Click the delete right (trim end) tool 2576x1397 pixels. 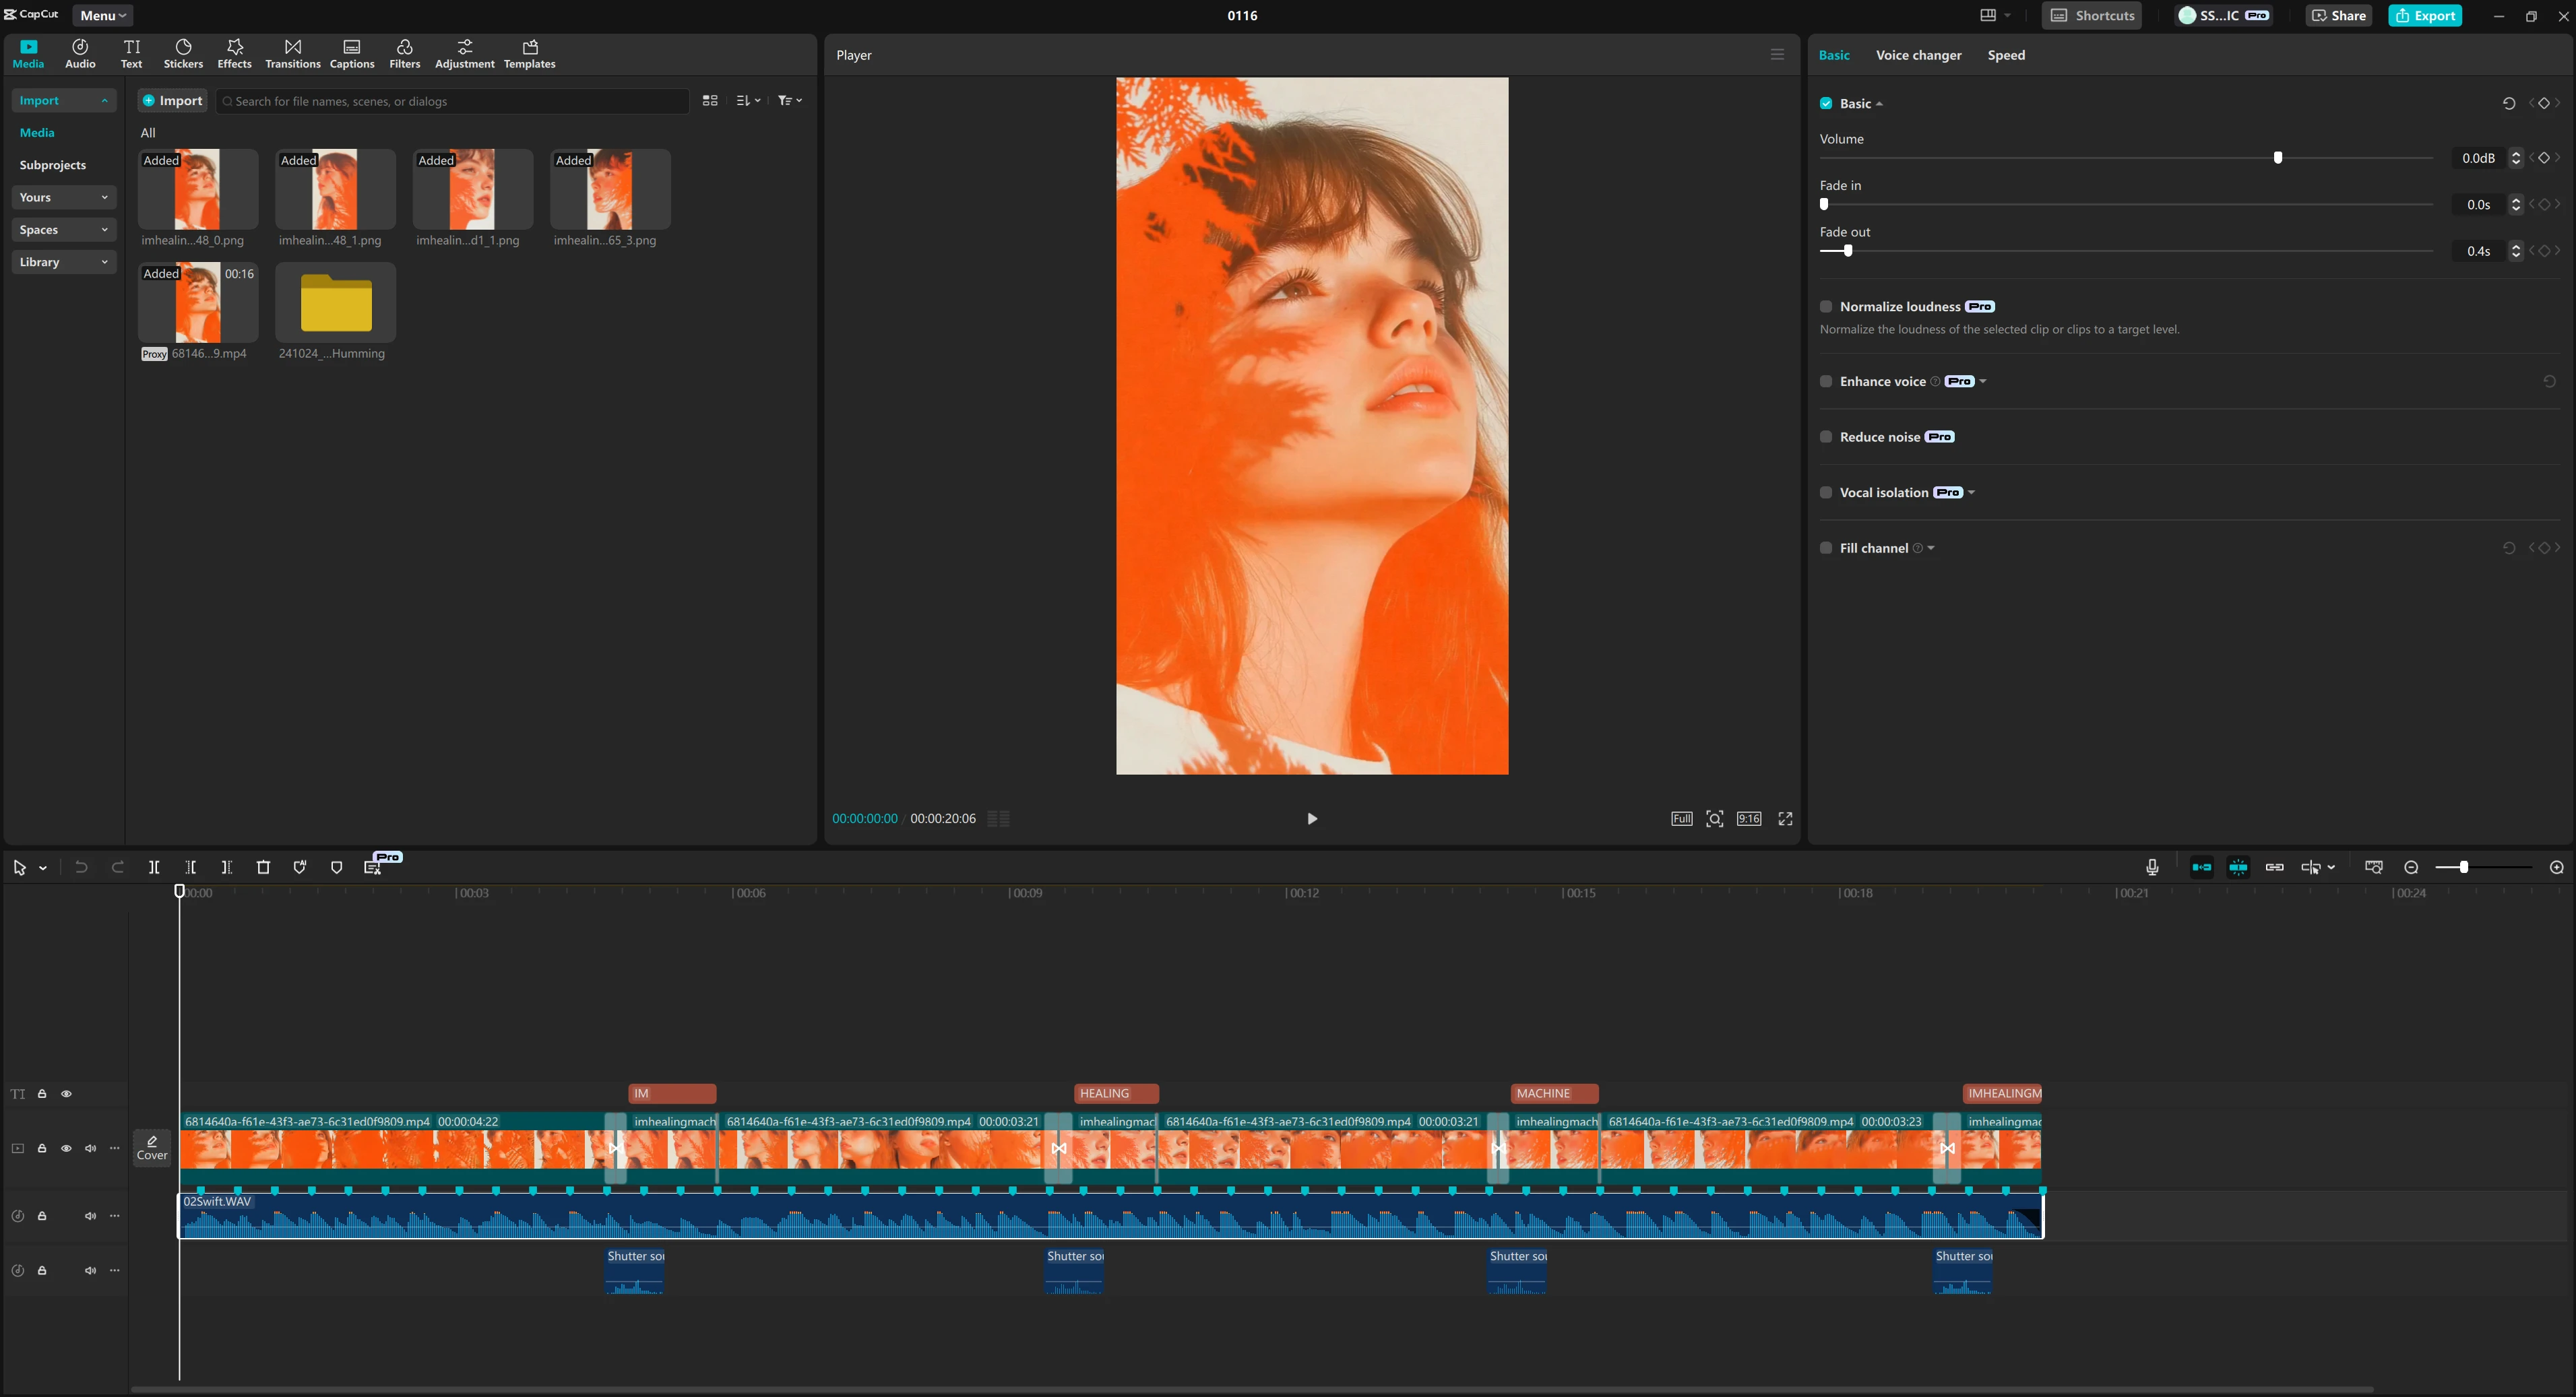[227, 867]
